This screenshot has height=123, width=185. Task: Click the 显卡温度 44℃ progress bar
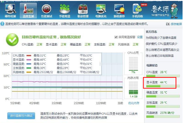(163, 86)
